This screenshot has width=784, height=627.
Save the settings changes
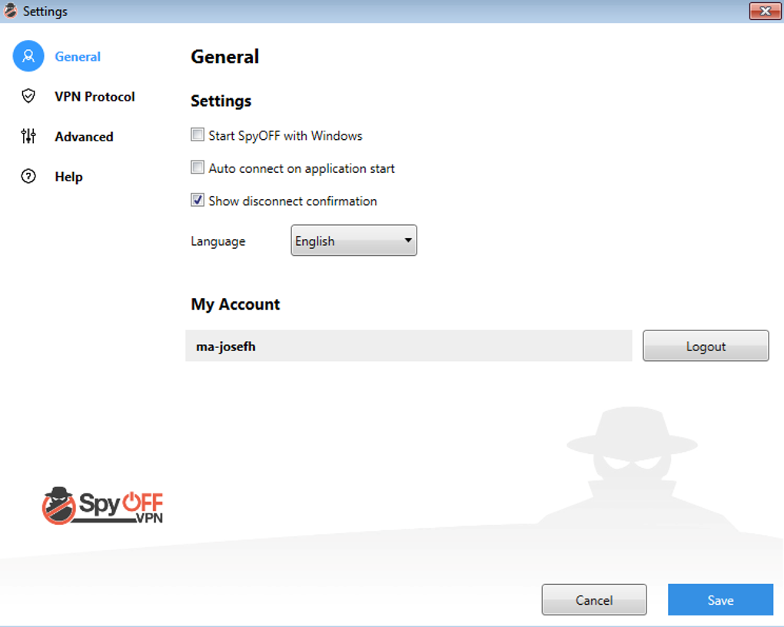tap(720, 599)
